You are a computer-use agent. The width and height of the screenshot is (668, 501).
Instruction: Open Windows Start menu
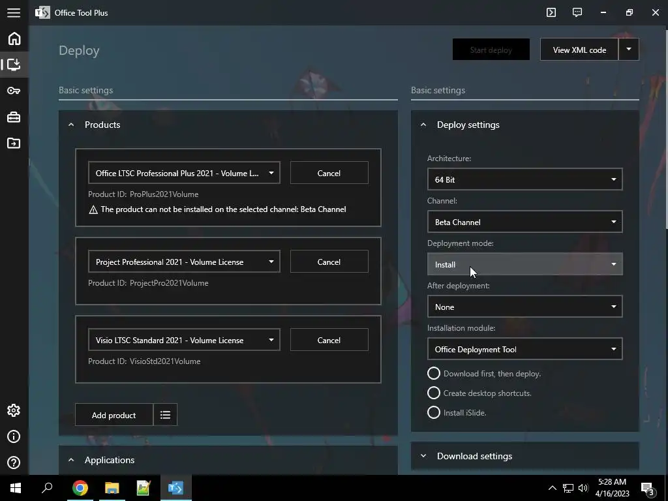pos(16,488)
